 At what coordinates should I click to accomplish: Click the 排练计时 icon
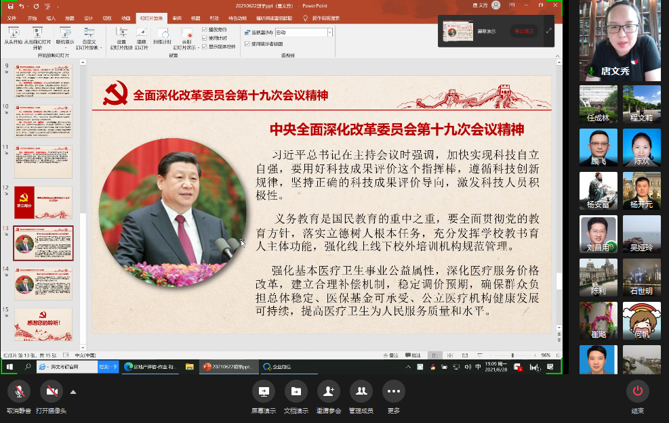(x=163, y=33)
